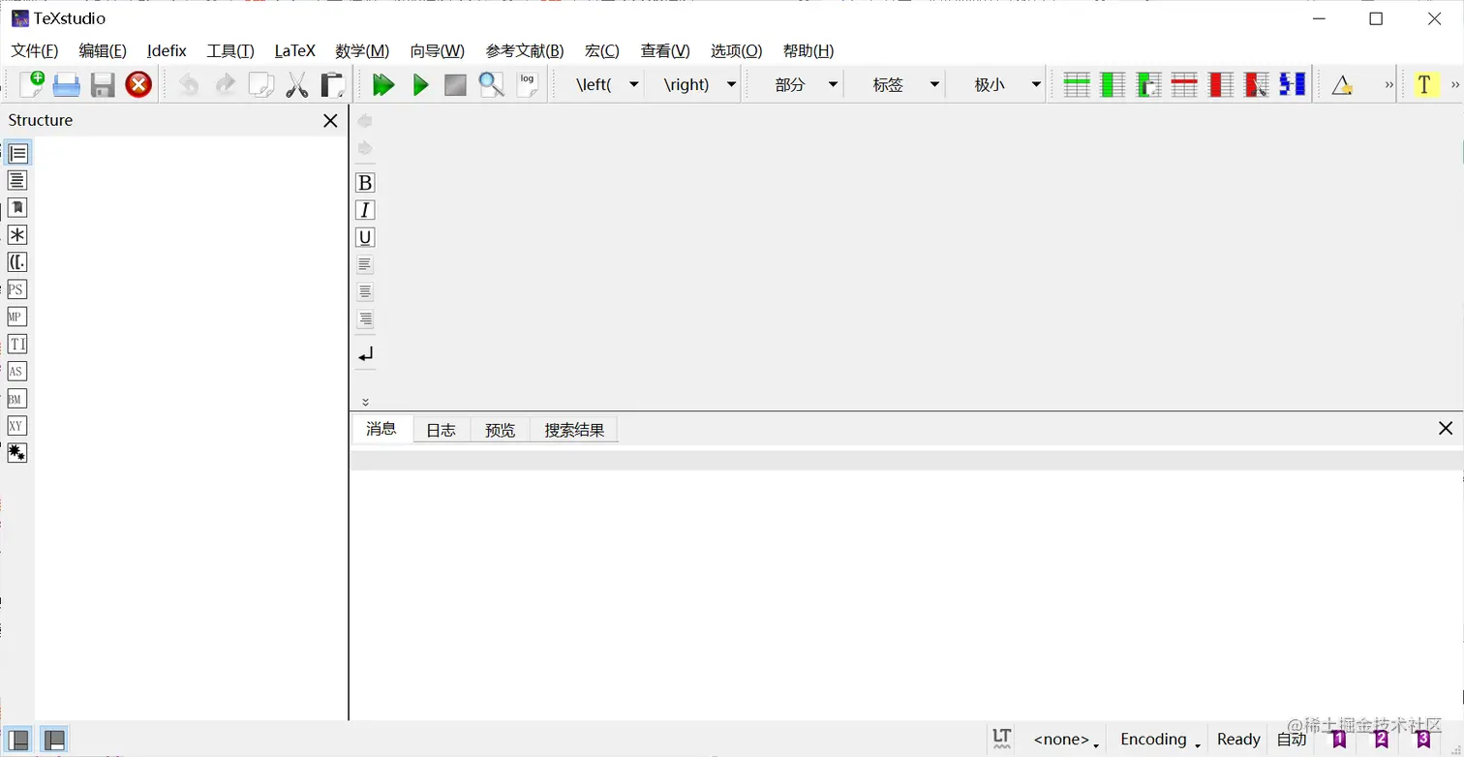Paste table column with green clipboard-column icon
The image size is (1464, 757).
coord(1148,85)
